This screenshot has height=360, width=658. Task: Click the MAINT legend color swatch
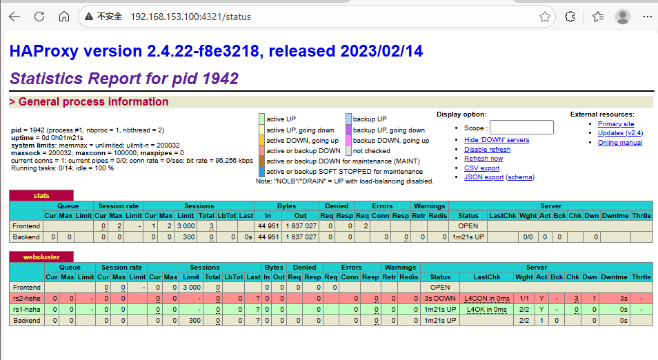(x=262, y=161)
